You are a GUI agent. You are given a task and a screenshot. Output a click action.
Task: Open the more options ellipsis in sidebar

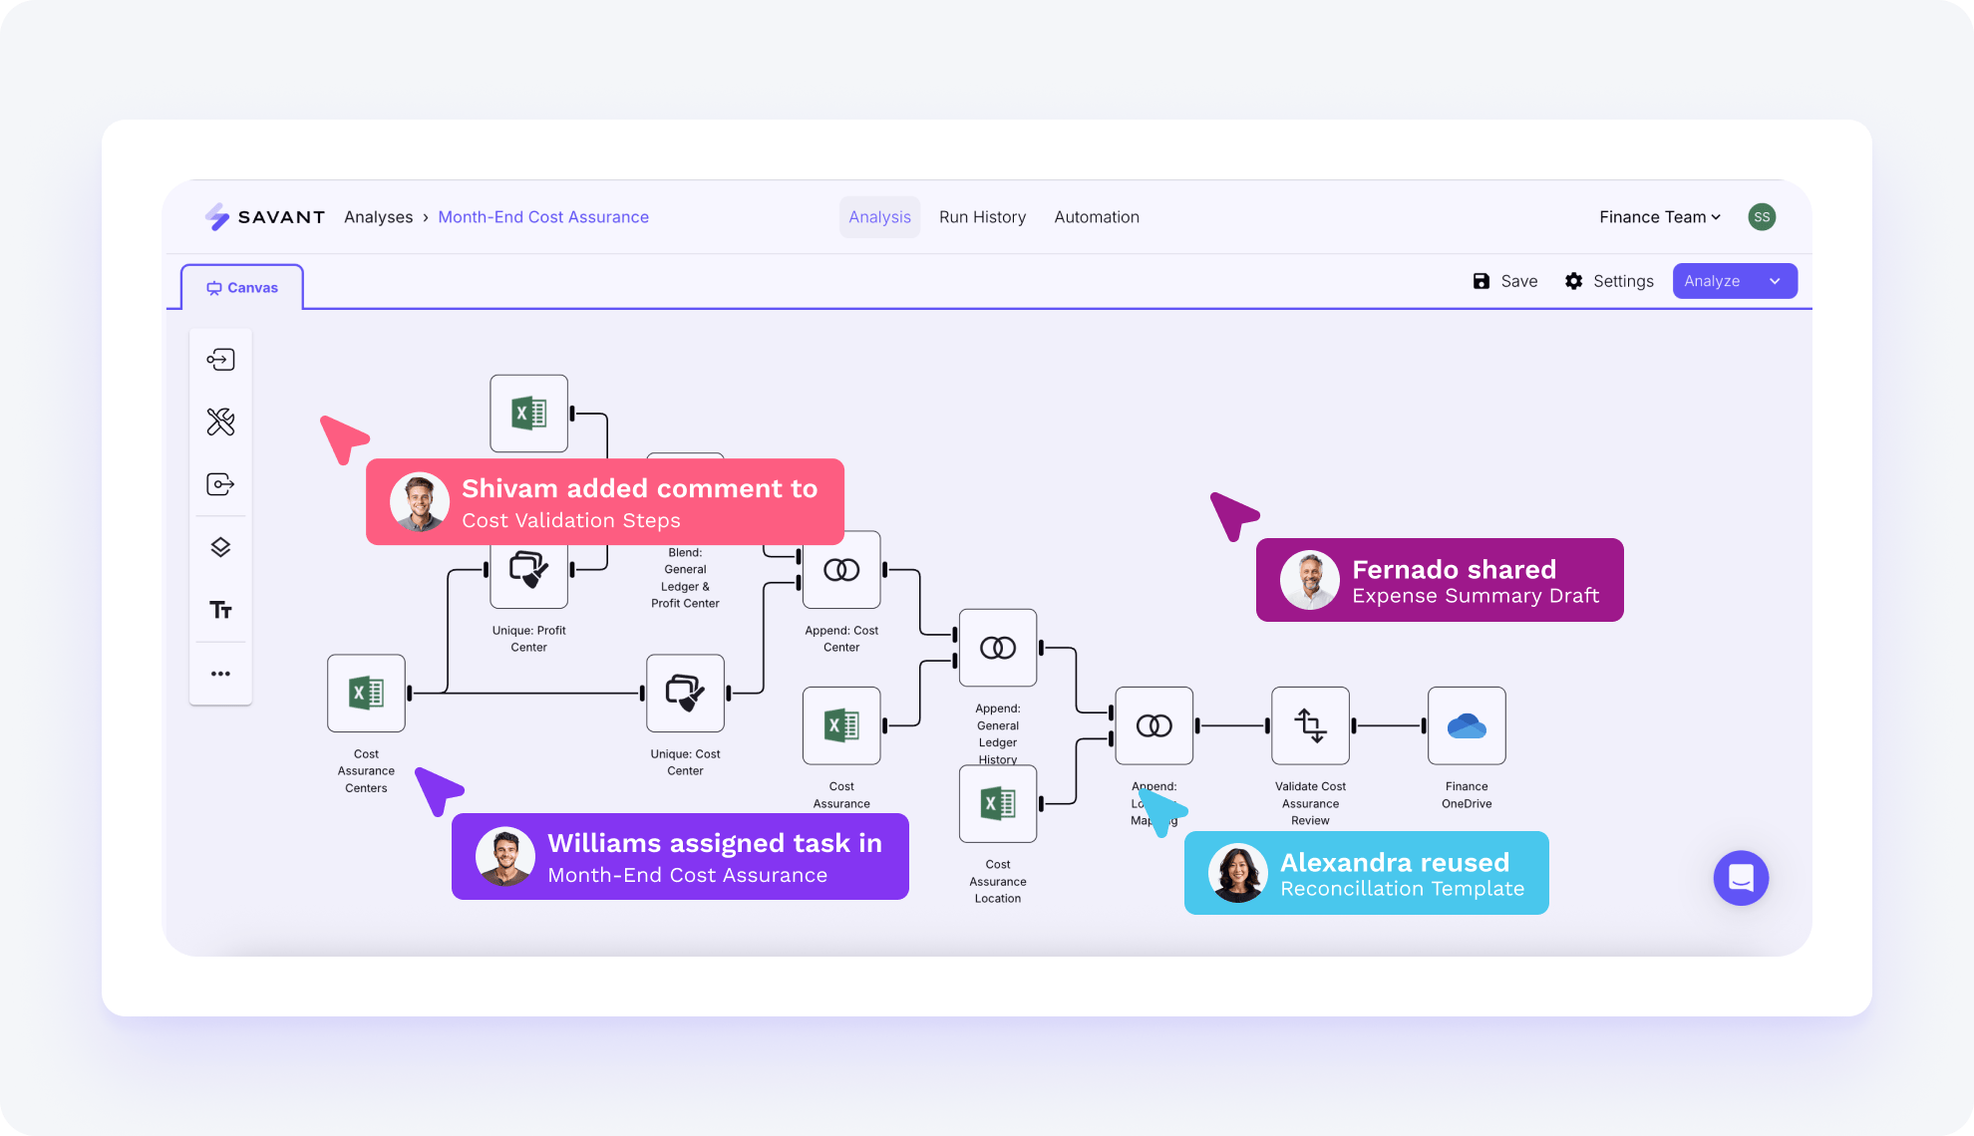pos(220,674)
